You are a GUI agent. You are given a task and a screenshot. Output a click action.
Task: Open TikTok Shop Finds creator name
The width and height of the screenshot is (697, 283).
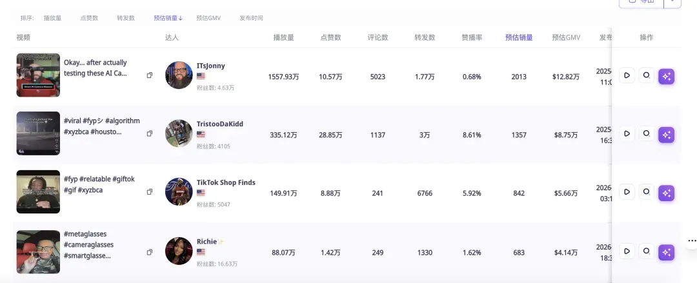[x=226, y=182]
